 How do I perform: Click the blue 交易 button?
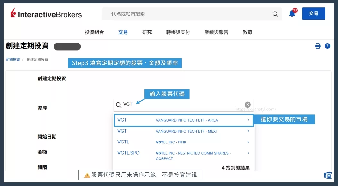pos(313,13)
